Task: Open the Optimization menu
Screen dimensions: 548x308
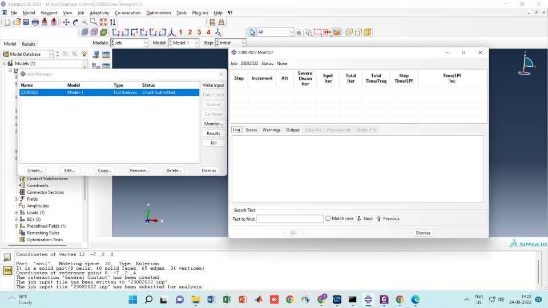Action: pyautogui.click(x=158, y=13)
